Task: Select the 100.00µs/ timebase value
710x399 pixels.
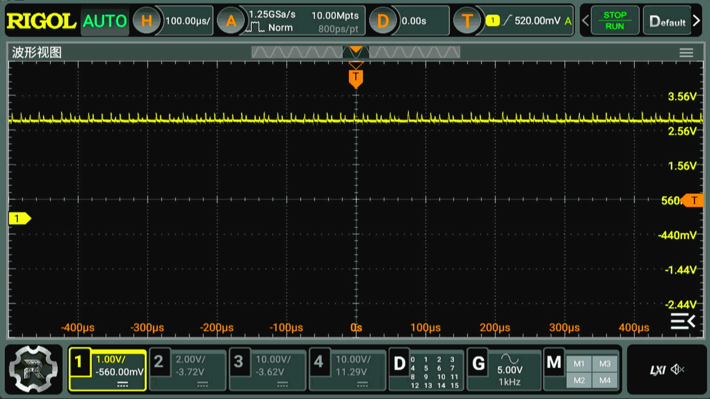Action: click(x=188, y=21)
